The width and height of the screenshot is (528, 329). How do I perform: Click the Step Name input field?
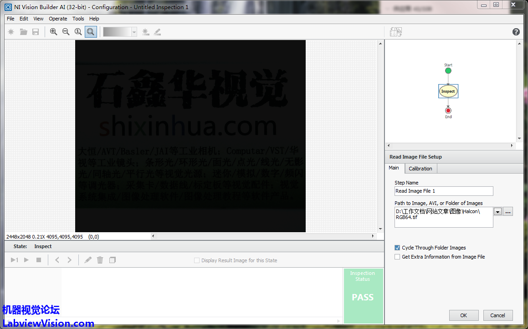click(444, 191)
